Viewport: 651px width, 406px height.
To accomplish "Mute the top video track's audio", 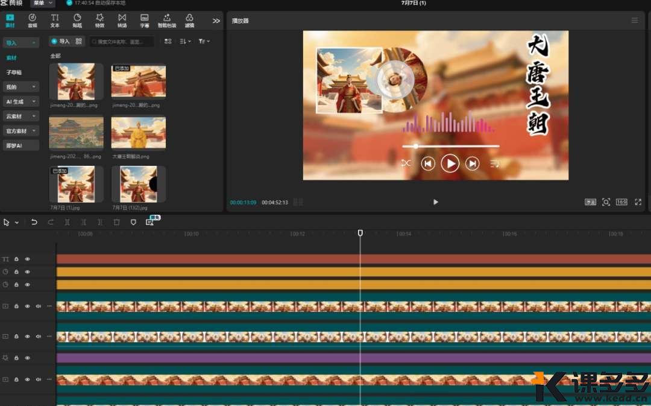I will click(38, 306).
